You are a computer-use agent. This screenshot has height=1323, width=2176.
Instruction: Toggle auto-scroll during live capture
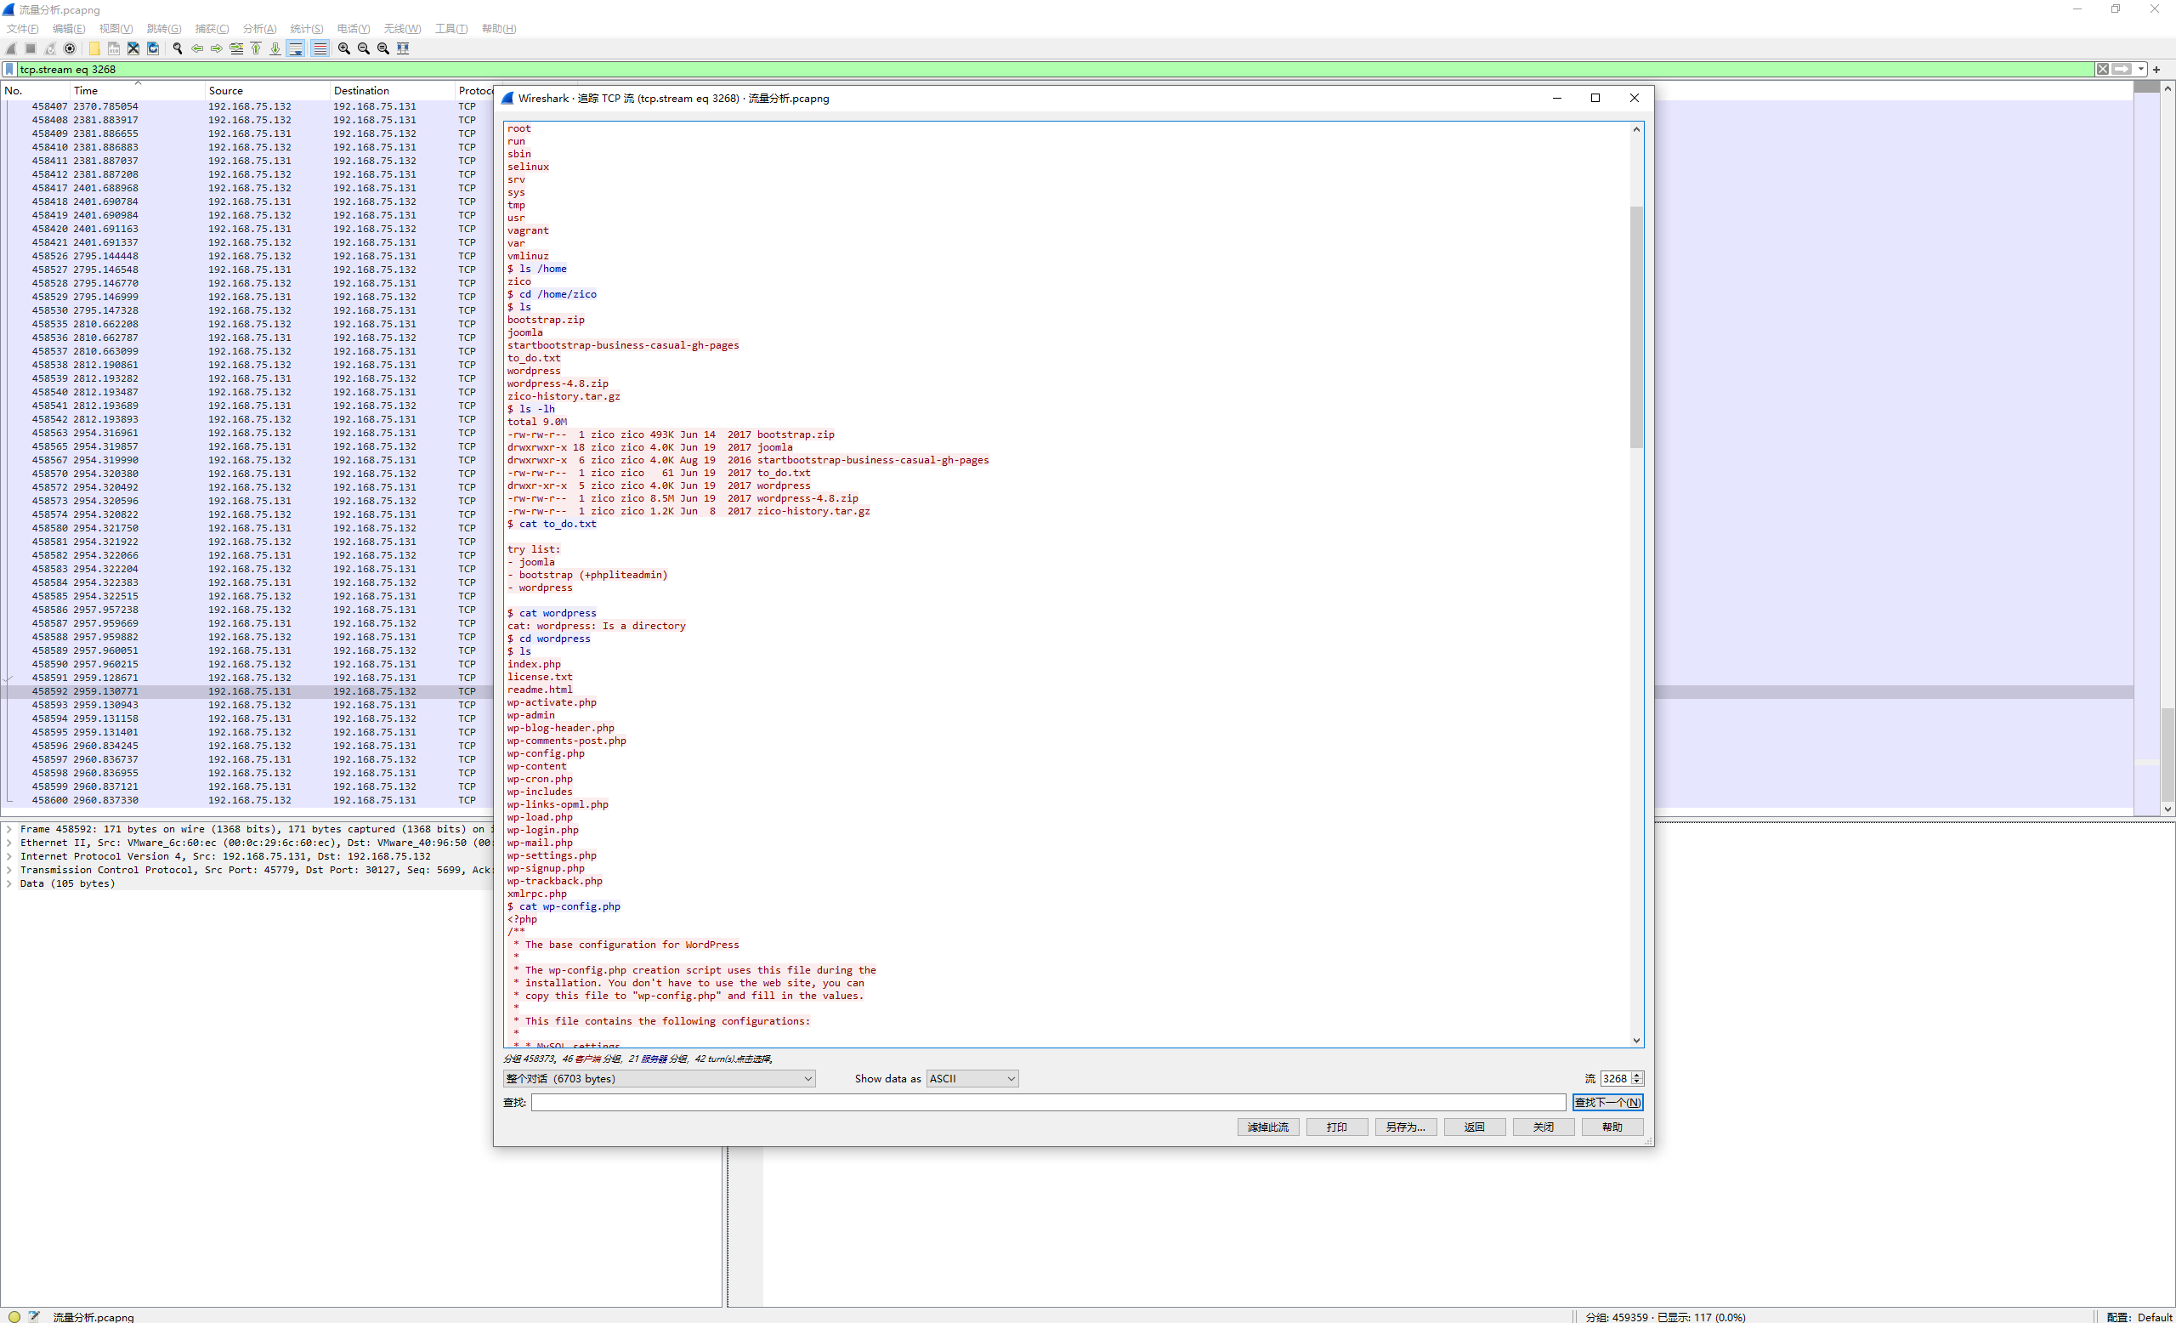(296, 48)
